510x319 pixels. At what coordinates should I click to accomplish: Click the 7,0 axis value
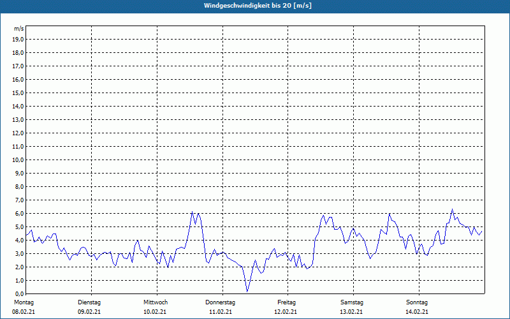coord(19,200)
